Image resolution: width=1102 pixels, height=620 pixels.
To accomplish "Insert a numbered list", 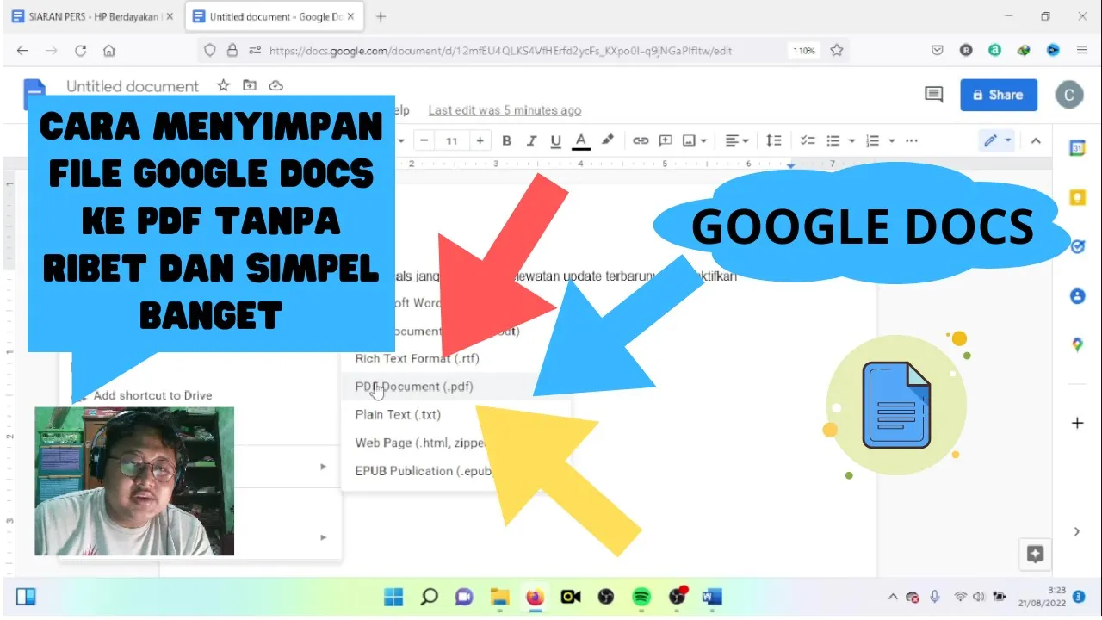I will click(872, 140).
